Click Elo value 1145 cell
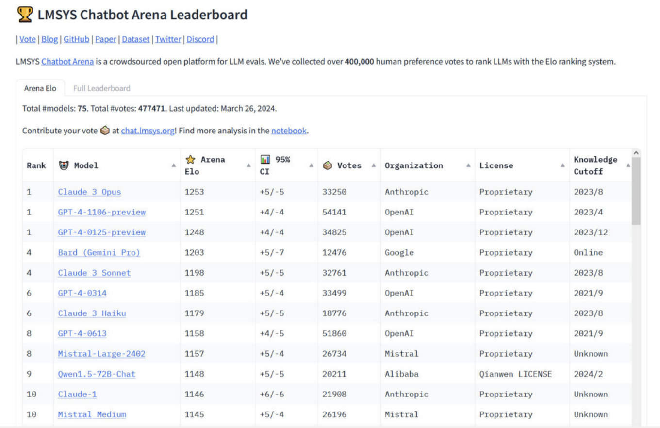The image size is (660, 428). [x=218, y=414]
